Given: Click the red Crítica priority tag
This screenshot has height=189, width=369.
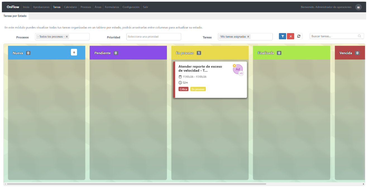Looking at the screenshot, I should [183, 89].
